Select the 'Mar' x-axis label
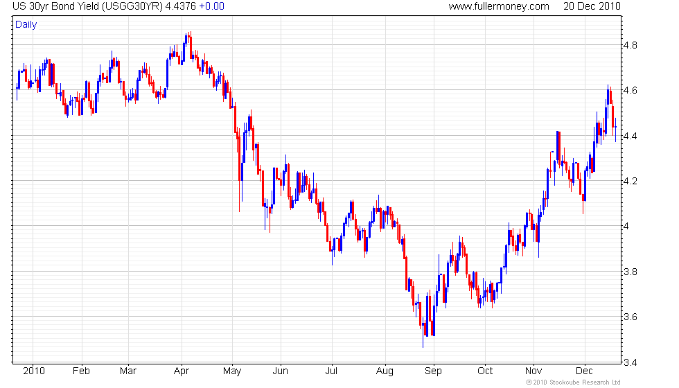679x388 pixels. tap(128, 371)
